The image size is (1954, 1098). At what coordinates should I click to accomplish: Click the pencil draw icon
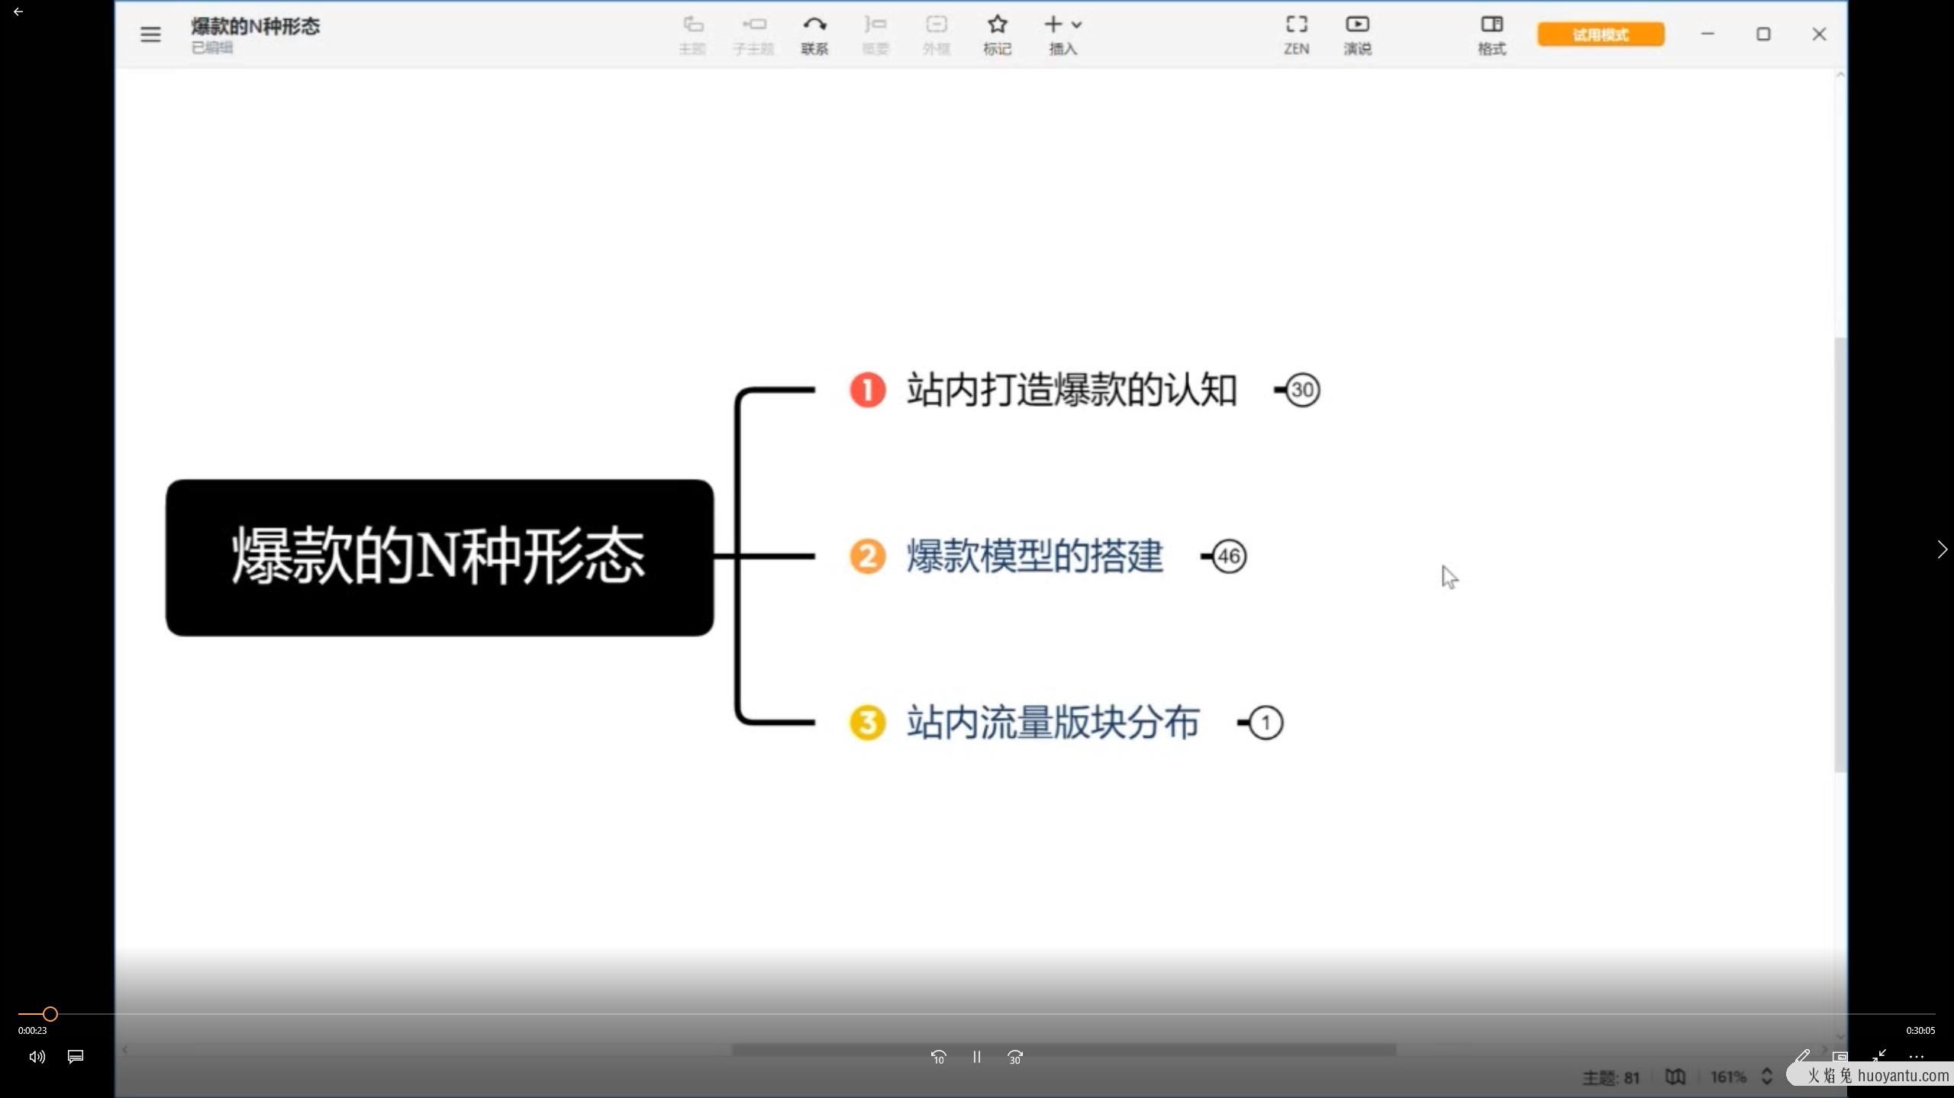[x=1801, y=1057]
